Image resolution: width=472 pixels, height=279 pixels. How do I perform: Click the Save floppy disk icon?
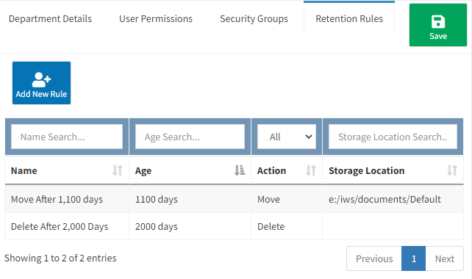[x=438, y=22]
